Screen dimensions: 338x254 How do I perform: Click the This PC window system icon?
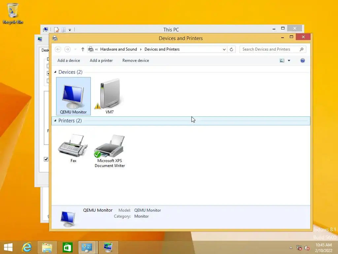point(46,29)
